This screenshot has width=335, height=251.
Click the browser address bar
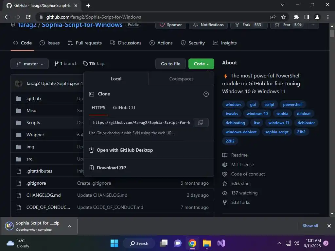coord(154,17)
